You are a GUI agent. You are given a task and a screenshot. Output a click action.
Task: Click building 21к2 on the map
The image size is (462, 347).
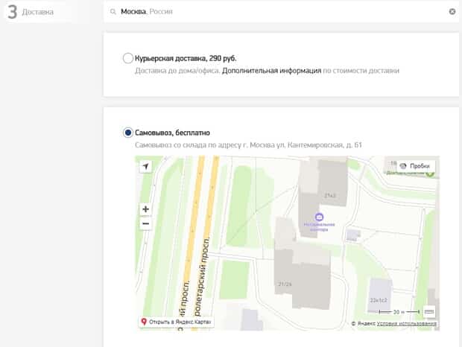(x=329, y=195)
